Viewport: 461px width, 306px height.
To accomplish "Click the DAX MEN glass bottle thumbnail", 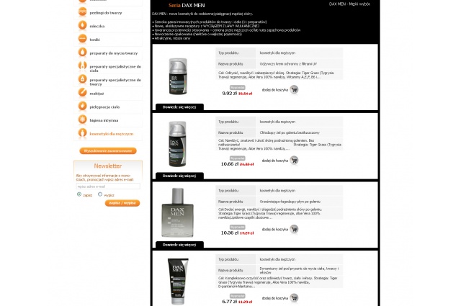I will point(177,212).
